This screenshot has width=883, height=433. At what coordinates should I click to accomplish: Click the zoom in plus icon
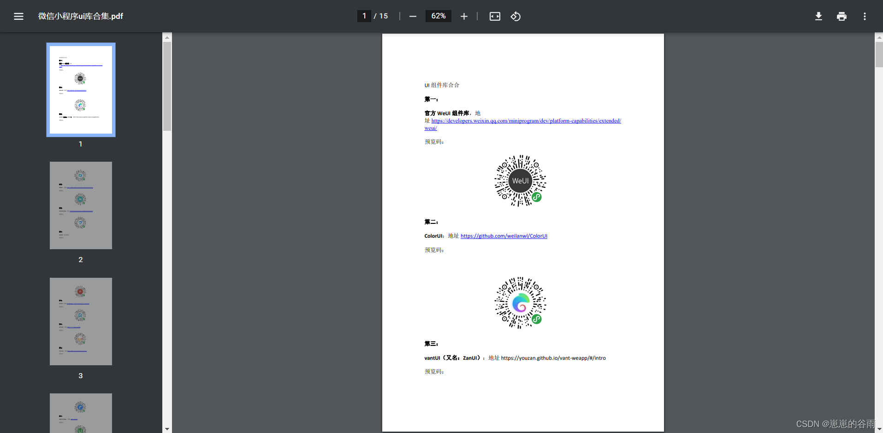tap(464, 17)
